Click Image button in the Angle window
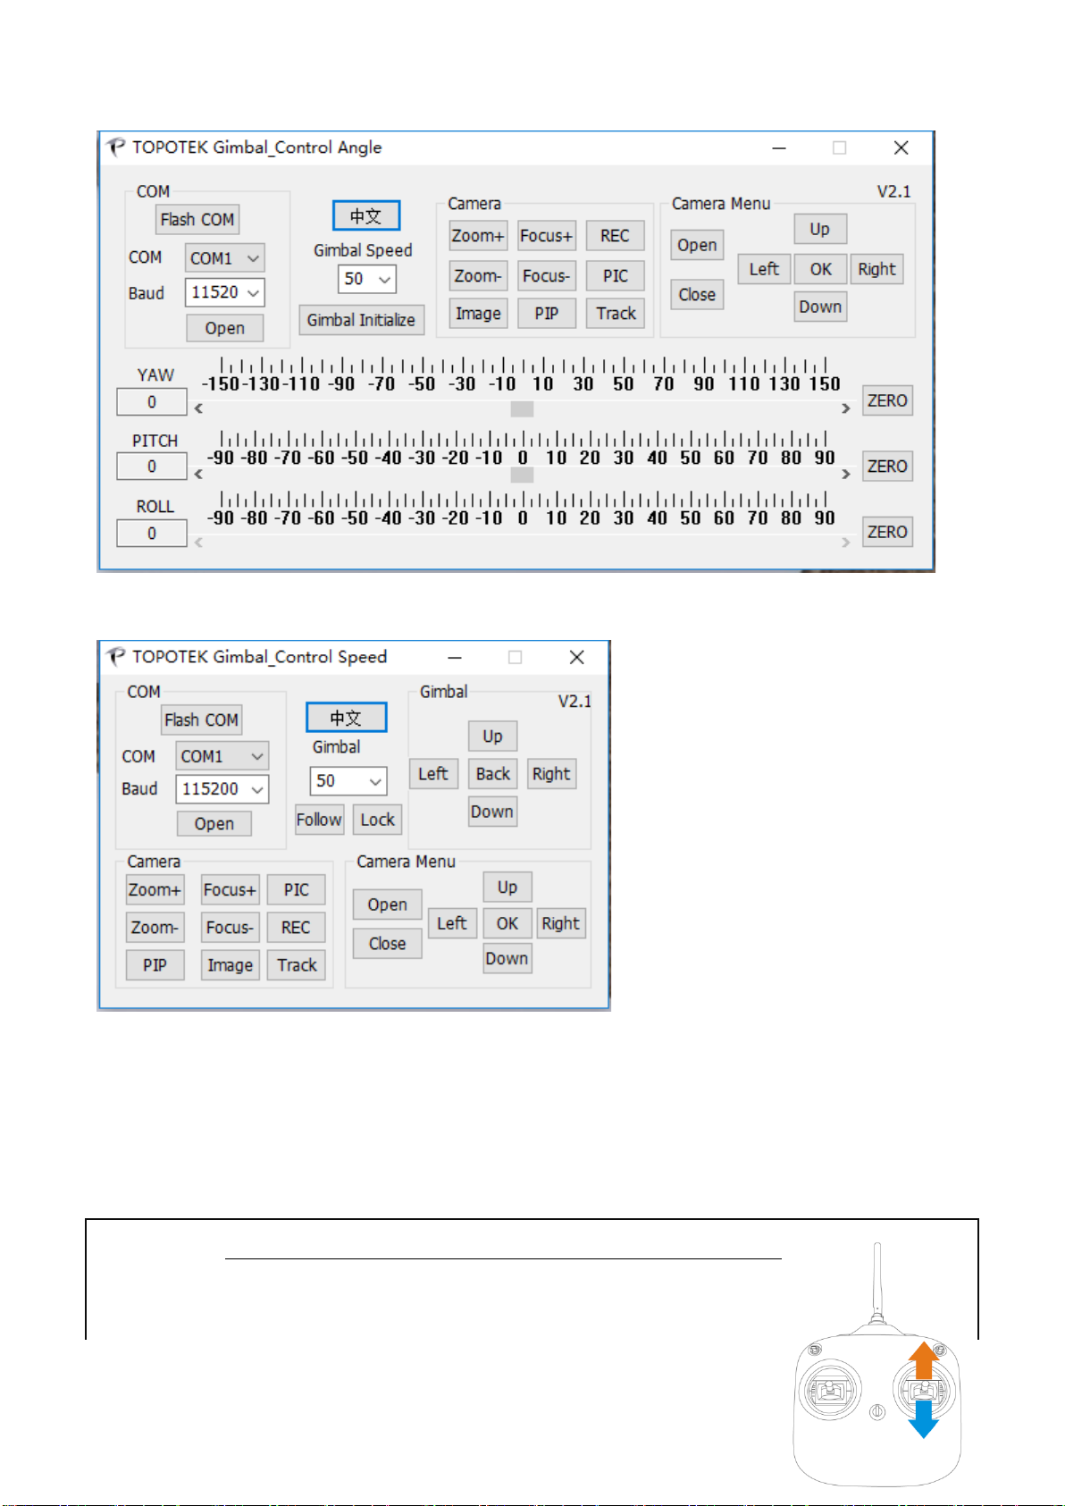Viewport: 1065px width, 1506px height. 478,314
